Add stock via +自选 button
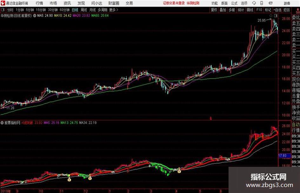Screen dimensions: 300x193 pyautogui.click(x=277, y=10)
